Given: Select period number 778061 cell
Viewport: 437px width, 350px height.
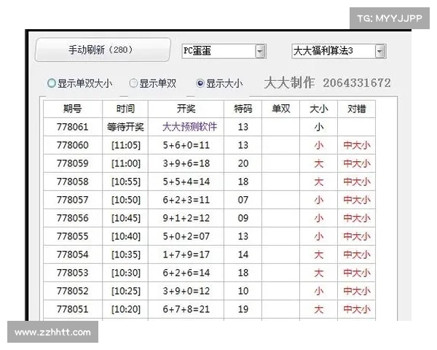Looking at the screenshot, I should point(73,127).
